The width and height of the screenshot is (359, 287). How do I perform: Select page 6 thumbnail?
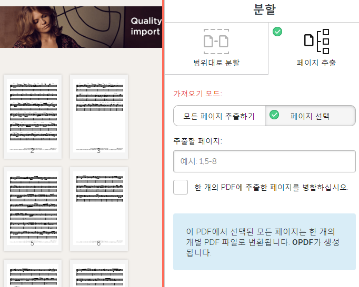(x=99, y=209)
